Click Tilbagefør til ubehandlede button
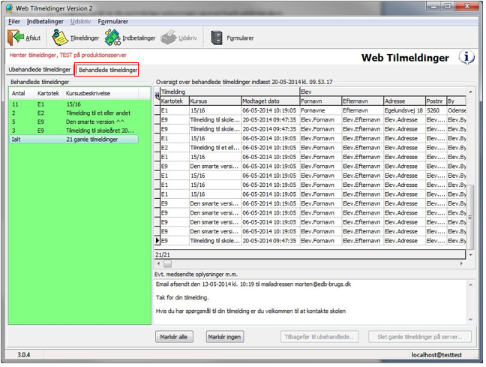This screenshot has width=486, height=367. pyautogui.click(x=319, y=337)
